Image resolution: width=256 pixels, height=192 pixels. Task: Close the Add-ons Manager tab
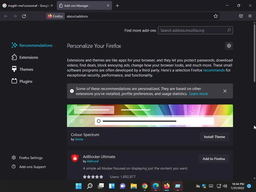[108, 5]
